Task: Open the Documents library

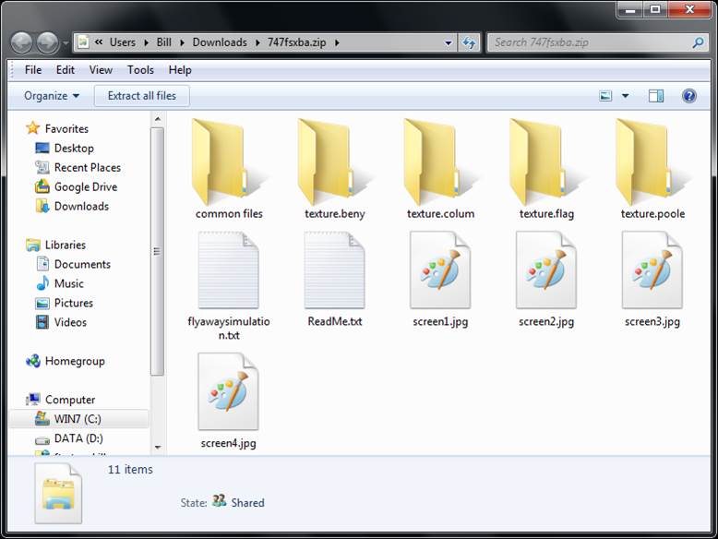Action: [x=82, y=264]
